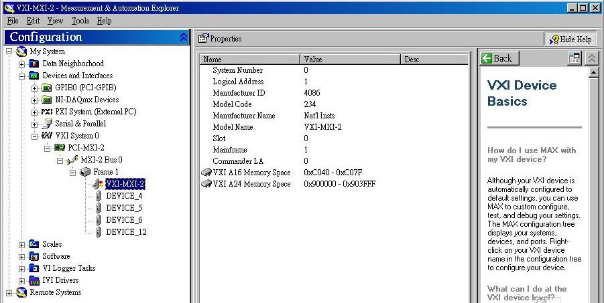
Task: Click the Hide Help button
Action: coord(570,39)
